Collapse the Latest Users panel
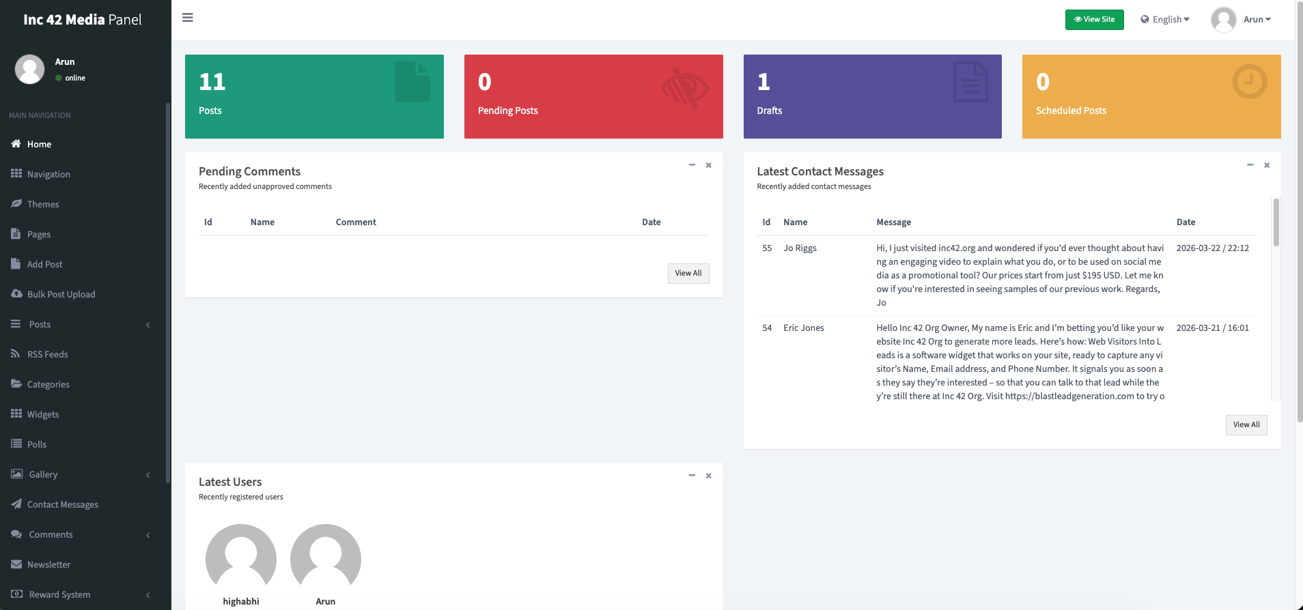The width and height of the screenshot is (1303, 610). (x=692, y=476)
